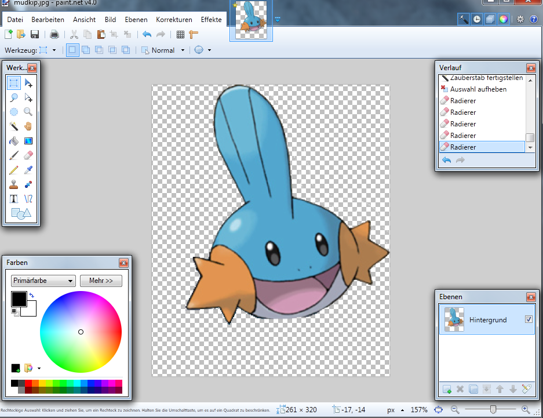Open the palette management dropdown arrow
The height and width of the screenshot is (418, 543).
point(39,368)
